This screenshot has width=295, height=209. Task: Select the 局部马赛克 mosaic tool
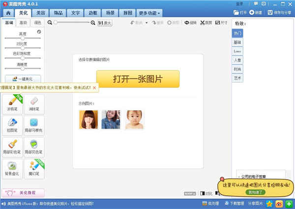34,125
